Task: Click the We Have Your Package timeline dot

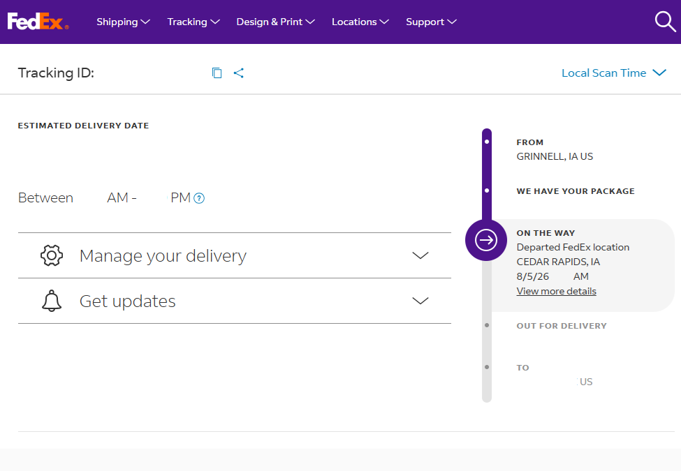Action: point(486,190)
